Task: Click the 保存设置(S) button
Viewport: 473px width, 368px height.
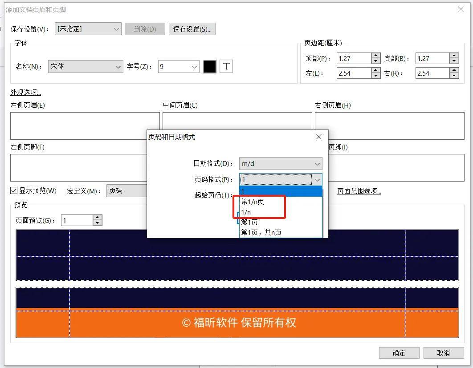Action: pyautogui.click(x=192, y=28)
